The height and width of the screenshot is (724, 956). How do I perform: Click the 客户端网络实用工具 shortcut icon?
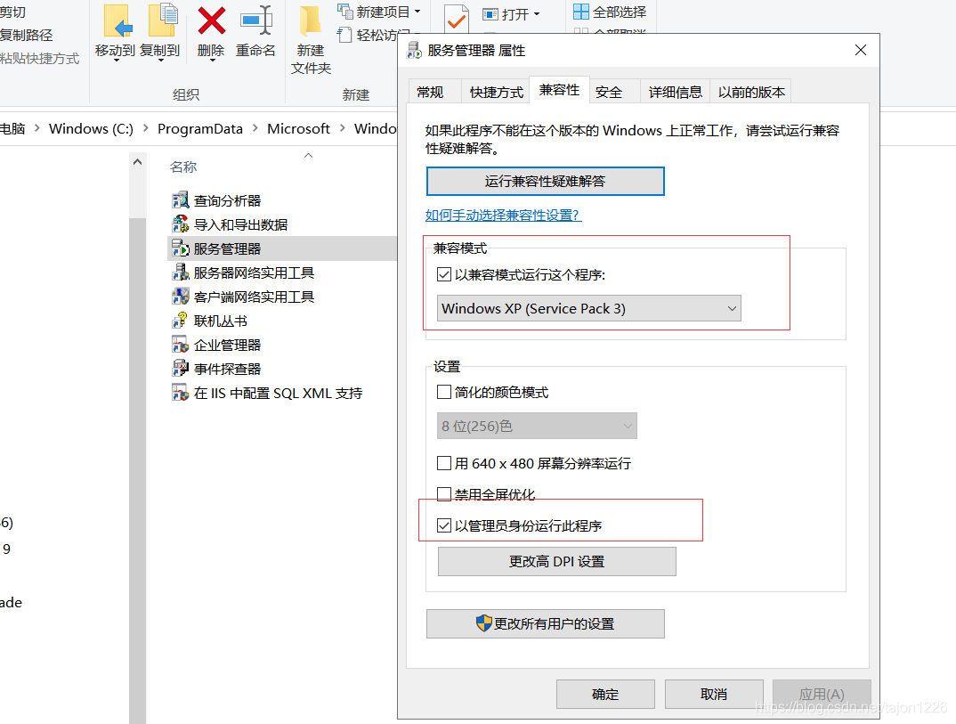pyautogui.click(x=181, y=297)
